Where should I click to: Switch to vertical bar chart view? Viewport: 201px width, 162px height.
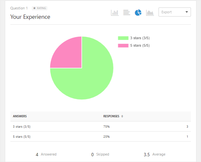115,13
